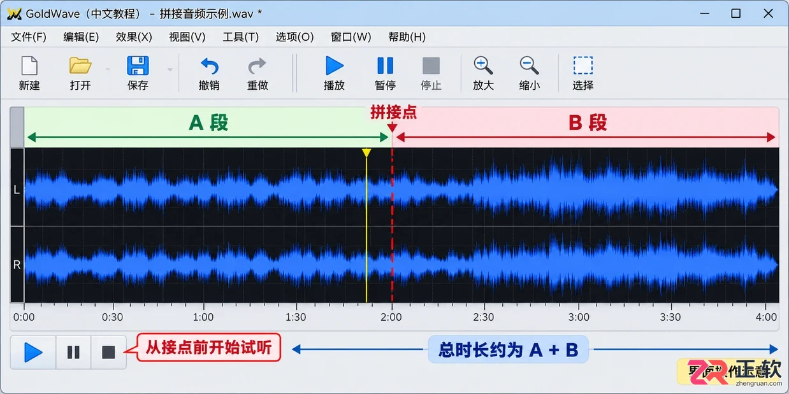789x394 pixels.
Task: Open the 帮助(H) menu
Action: [x=407, y=37]
